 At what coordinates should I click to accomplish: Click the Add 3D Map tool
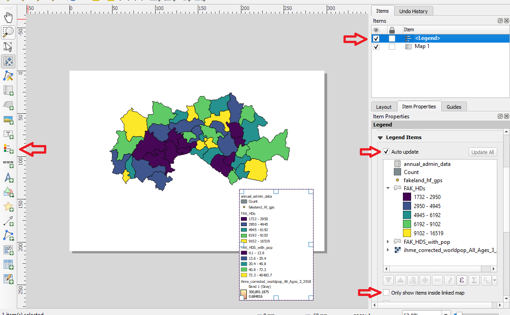click(x=8, y=105)
